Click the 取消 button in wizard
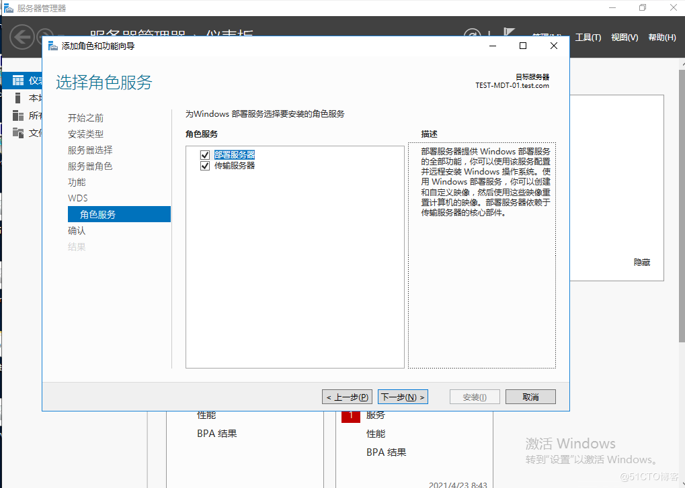This screenshot has height=488, width=685. 530,397
